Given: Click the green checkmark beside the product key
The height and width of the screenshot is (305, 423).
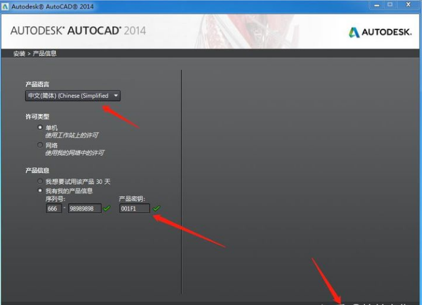Looking at the screenshot, I should [156, 208].
